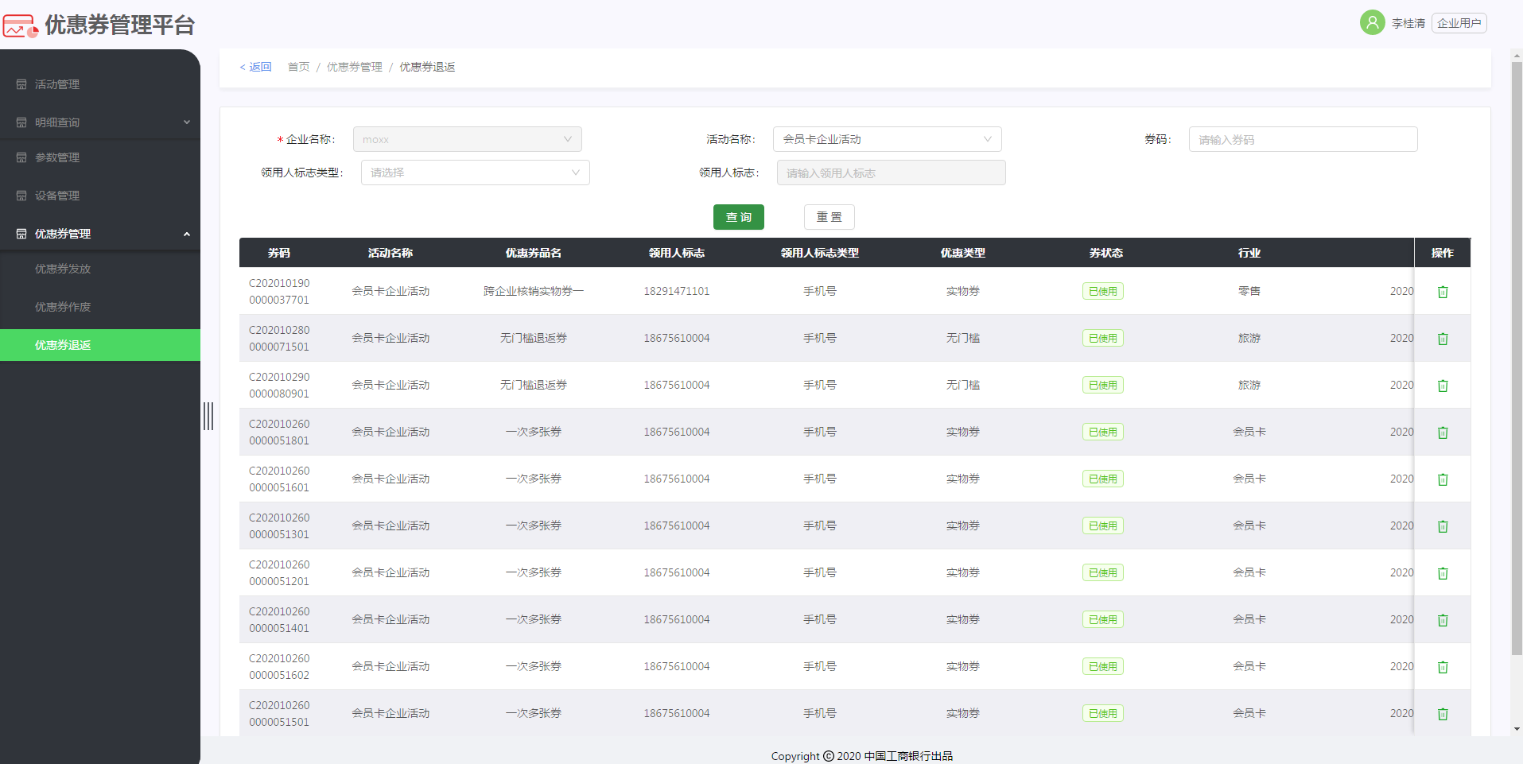Collapse the 优惠券管理 menu
Screen dimensions: 1523x764
(x=100, y=234)
